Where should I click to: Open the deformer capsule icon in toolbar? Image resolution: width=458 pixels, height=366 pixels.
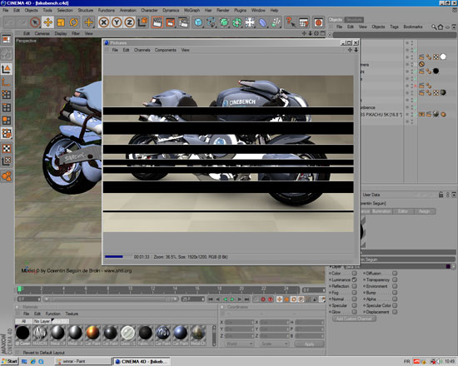point(262,22)
